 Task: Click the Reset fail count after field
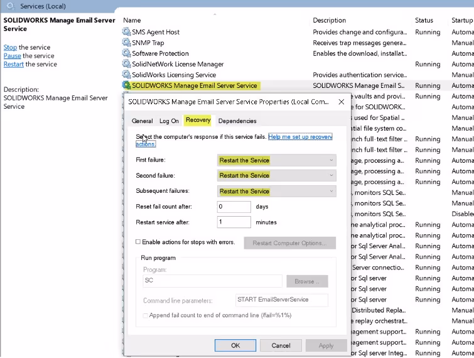(x=234, y=207)
